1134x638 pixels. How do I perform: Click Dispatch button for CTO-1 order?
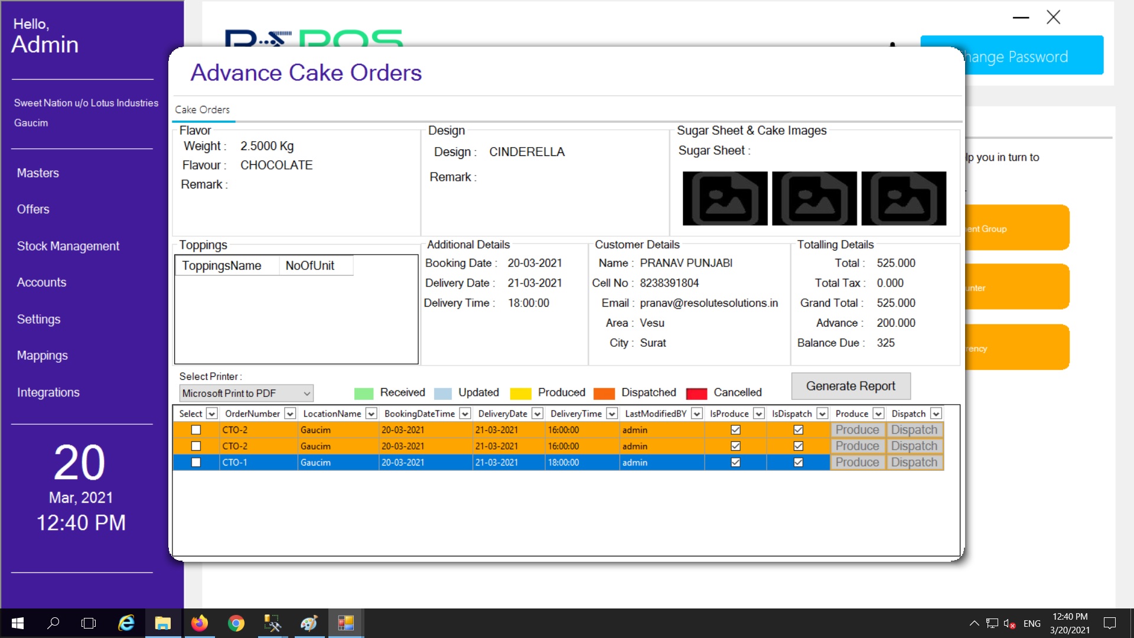click(x=914, y=463)
